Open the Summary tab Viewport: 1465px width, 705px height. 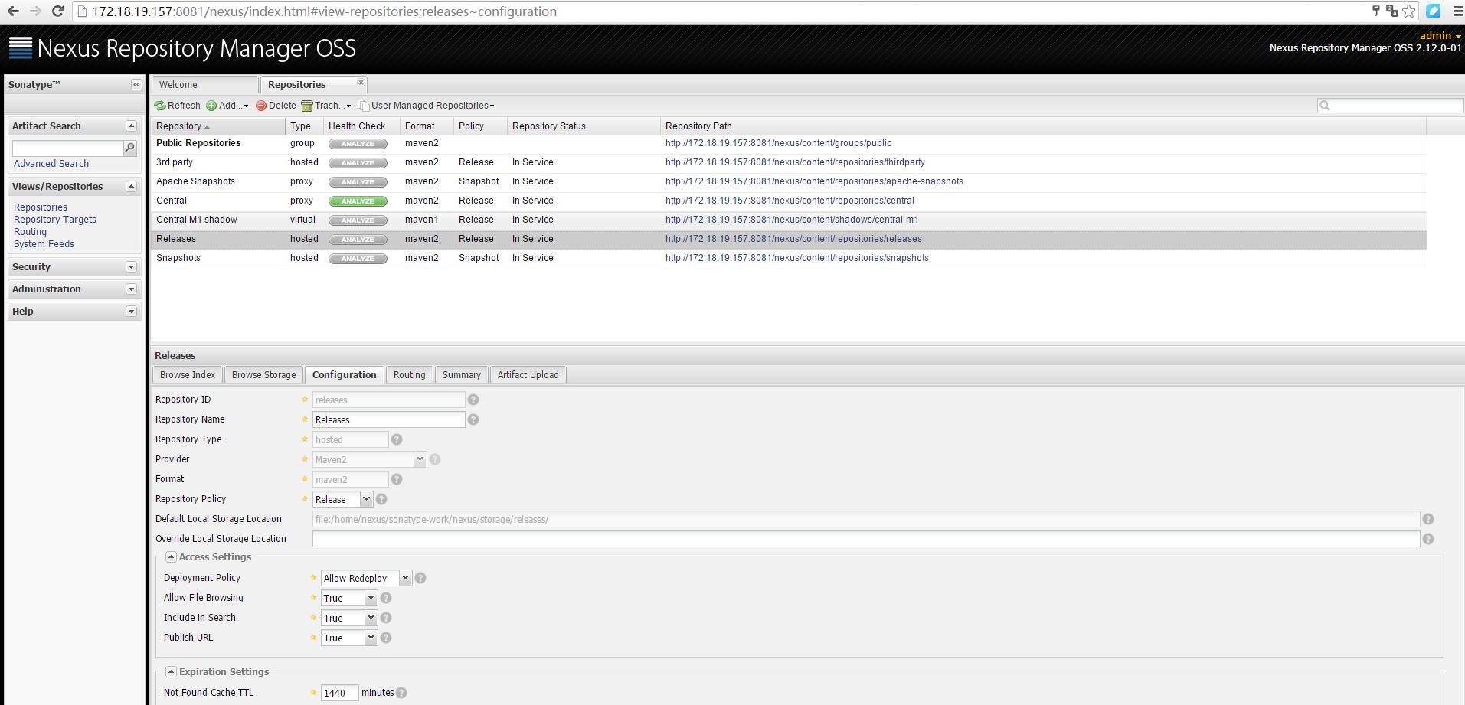(461, 375)
